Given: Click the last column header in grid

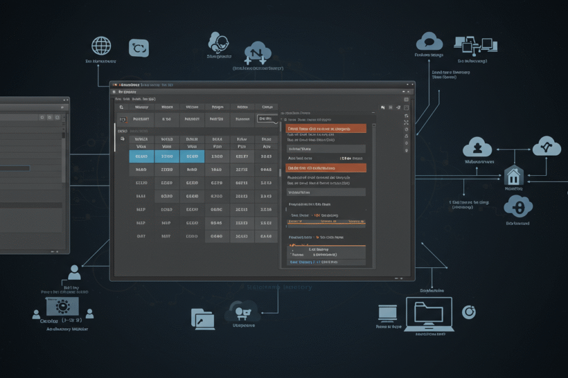Looking at the screenshot, I should pyautogui.click(x=267, y=107).
